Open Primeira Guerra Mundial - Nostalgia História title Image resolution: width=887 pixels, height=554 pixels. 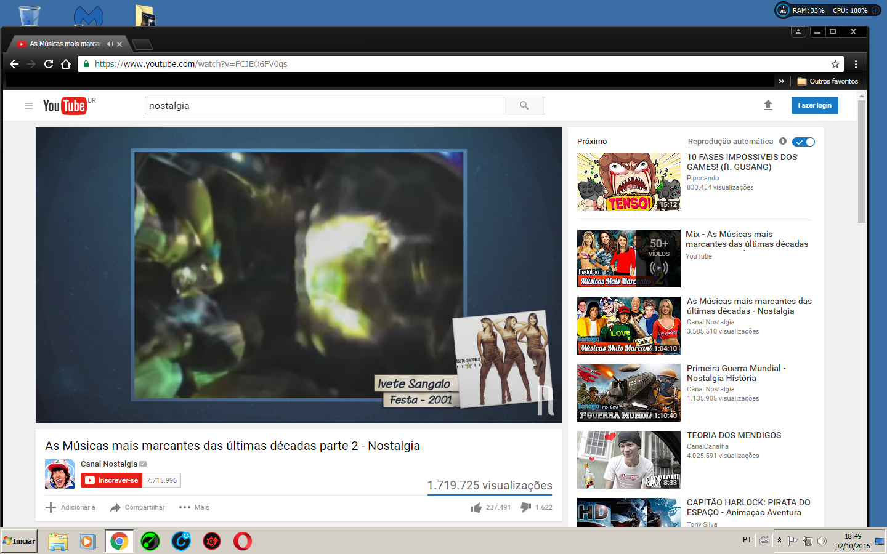tap(736, 373)
